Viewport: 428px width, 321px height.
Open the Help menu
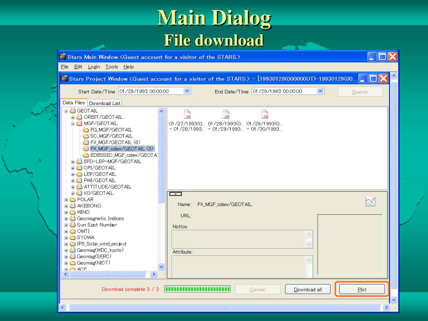129,67
